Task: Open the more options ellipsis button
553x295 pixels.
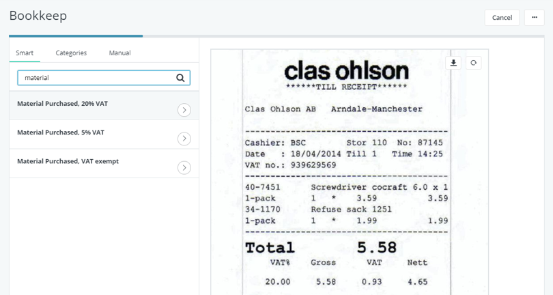Action: [x=535, y=18]
